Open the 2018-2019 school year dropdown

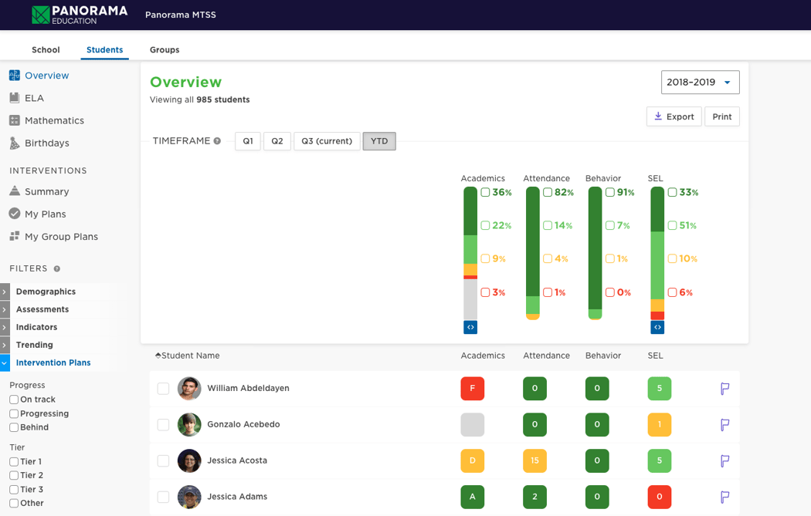pos(700,83)
